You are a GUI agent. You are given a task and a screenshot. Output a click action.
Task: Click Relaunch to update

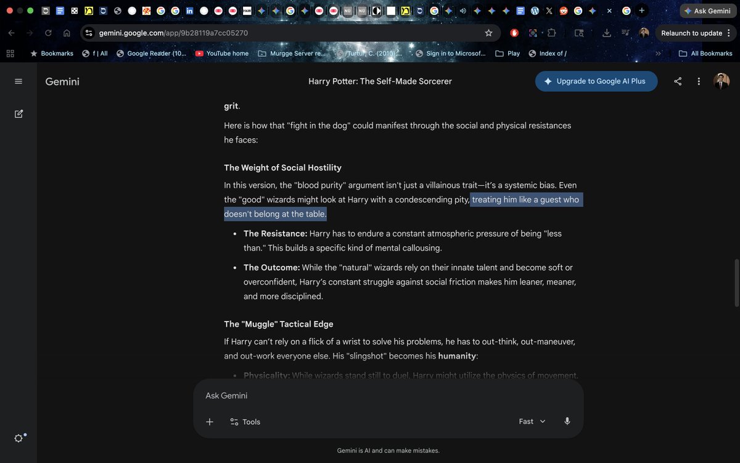coord(691,33)
